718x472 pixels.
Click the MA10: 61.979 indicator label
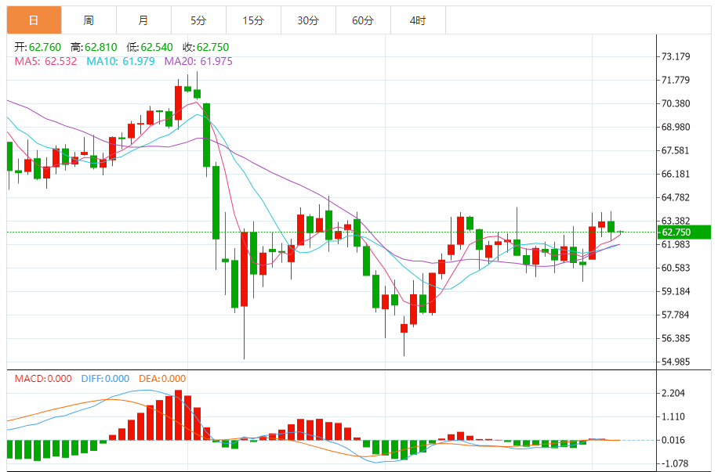point(121,61)
